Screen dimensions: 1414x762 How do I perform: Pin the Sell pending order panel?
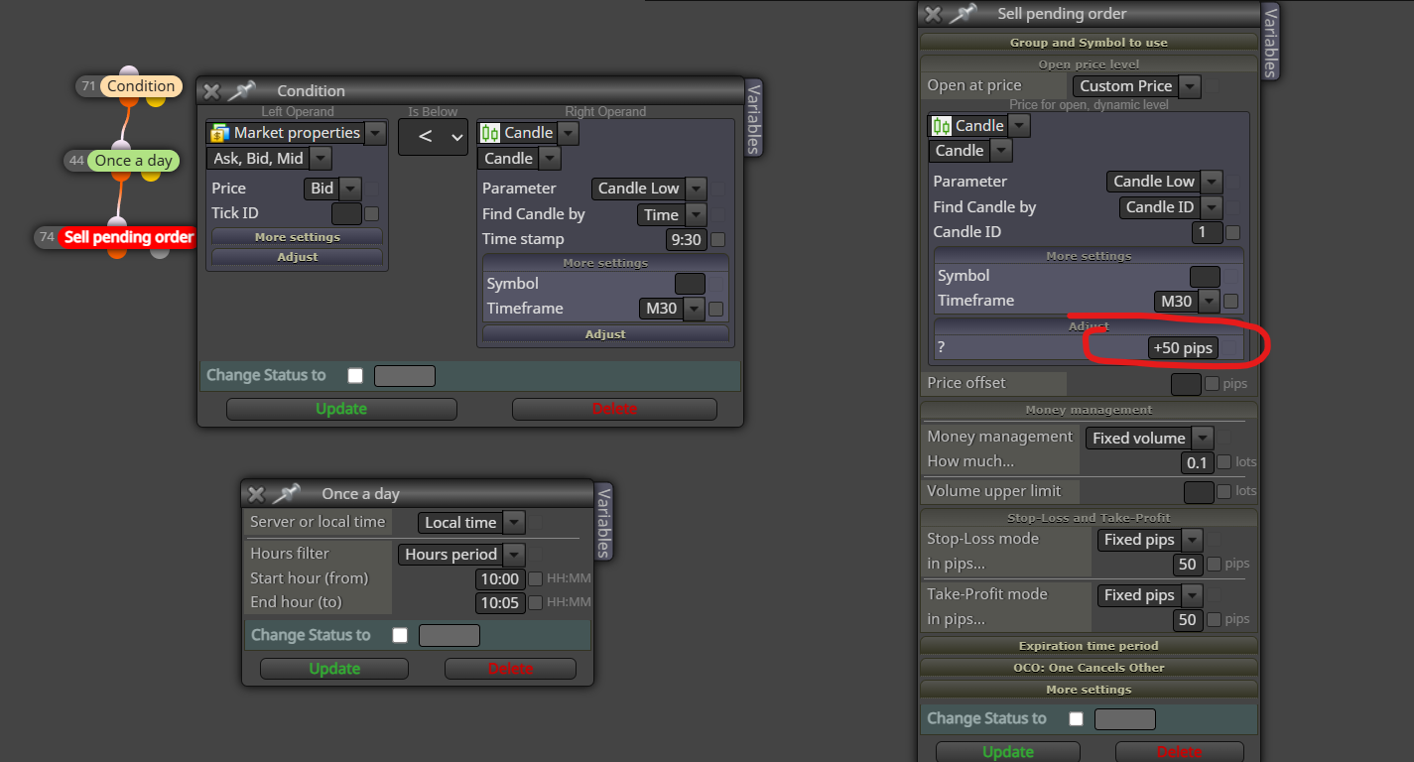[963, 14]
